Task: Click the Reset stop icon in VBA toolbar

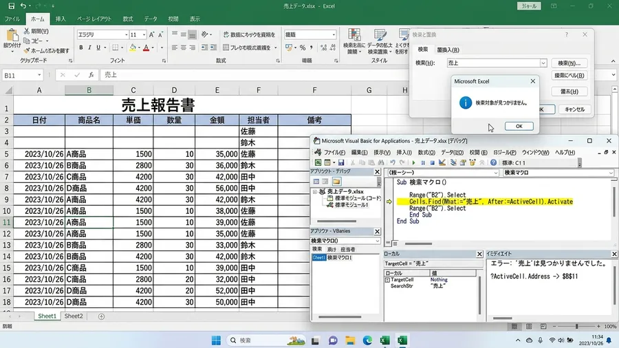Action: pyautogui.click(x=432, y=162)
